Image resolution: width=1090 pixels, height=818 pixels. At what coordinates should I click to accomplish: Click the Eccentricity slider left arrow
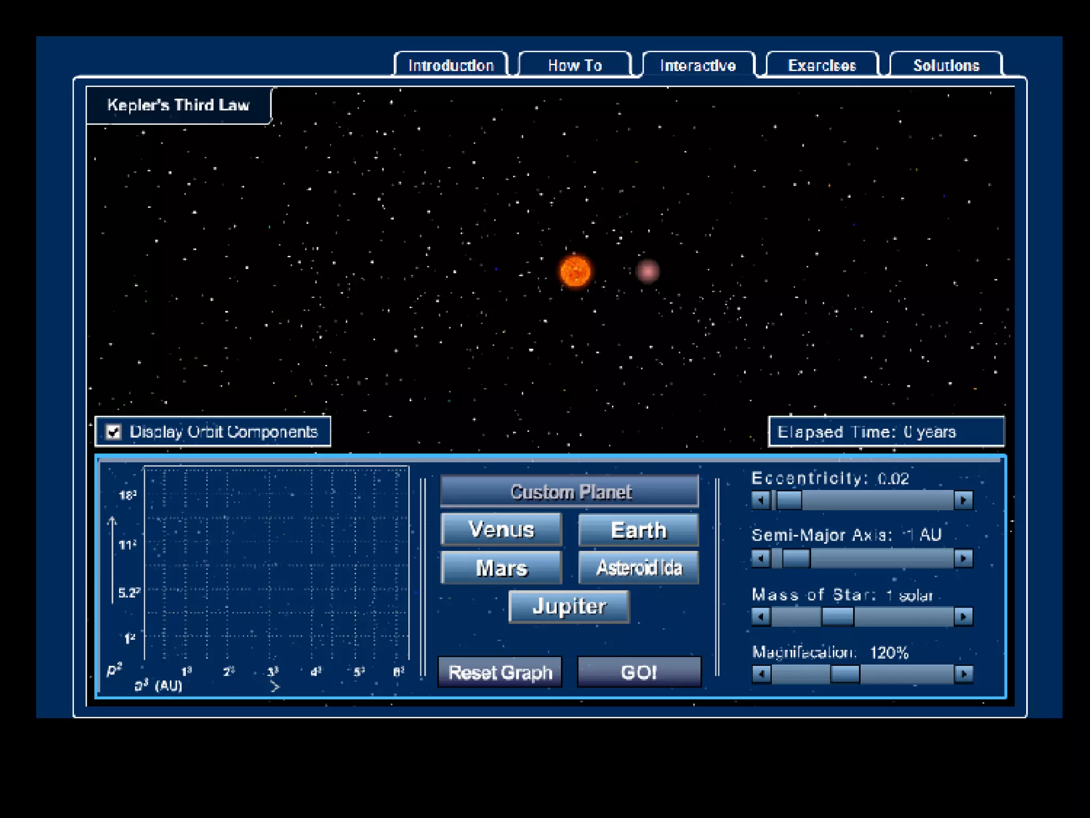[x=761, y=500]
